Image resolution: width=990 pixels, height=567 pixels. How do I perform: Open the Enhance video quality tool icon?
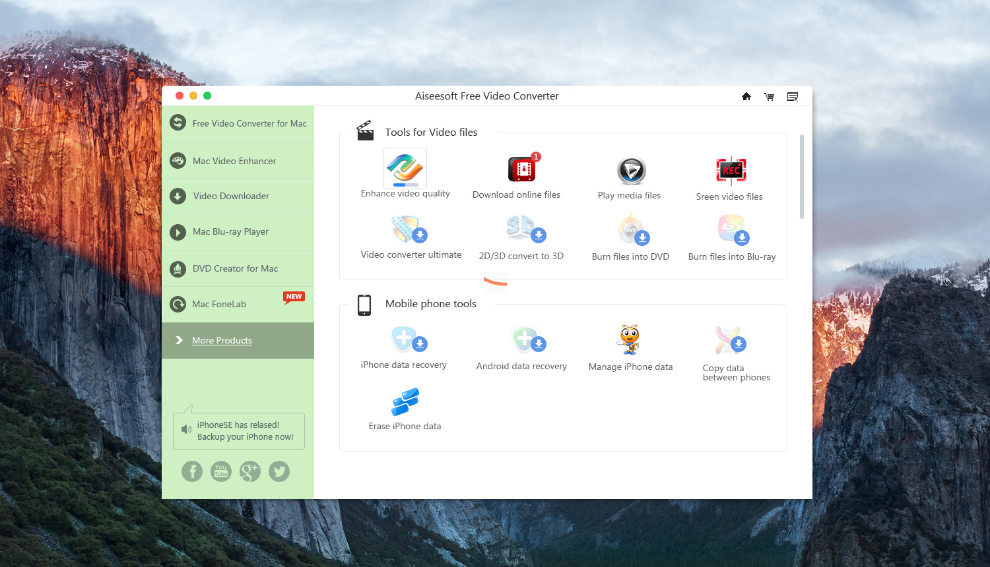click(405, 167)
